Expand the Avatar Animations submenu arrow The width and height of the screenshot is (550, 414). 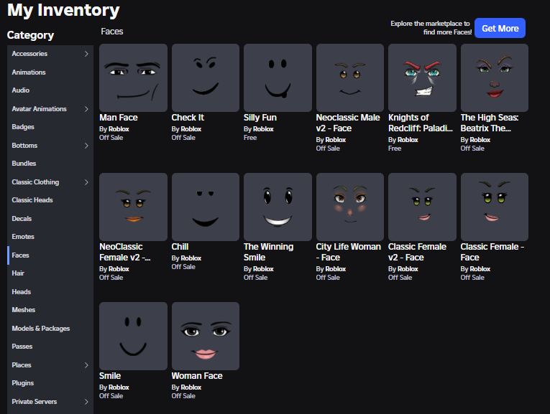click(86, 109)
